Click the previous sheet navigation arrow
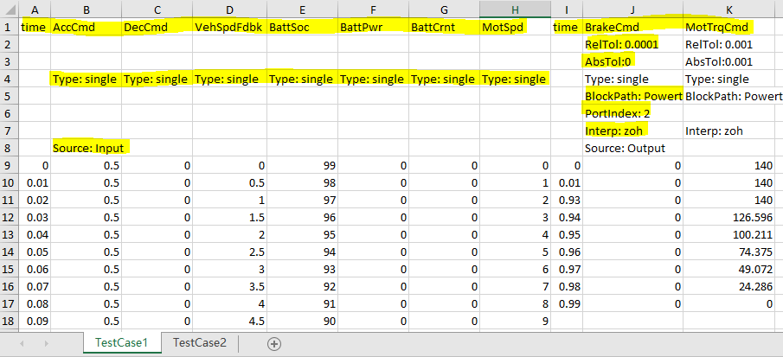 click(x=22, y=343)
